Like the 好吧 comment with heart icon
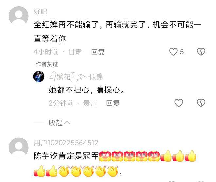This screenshot has height=182, width=216. (173, 52)
